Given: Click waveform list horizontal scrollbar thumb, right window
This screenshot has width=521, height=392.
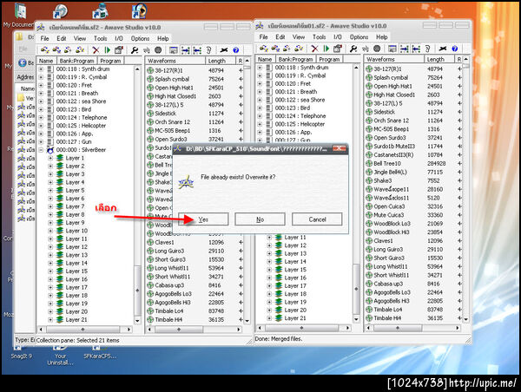Looking at the screenshot, I should (x=398, y=328).
